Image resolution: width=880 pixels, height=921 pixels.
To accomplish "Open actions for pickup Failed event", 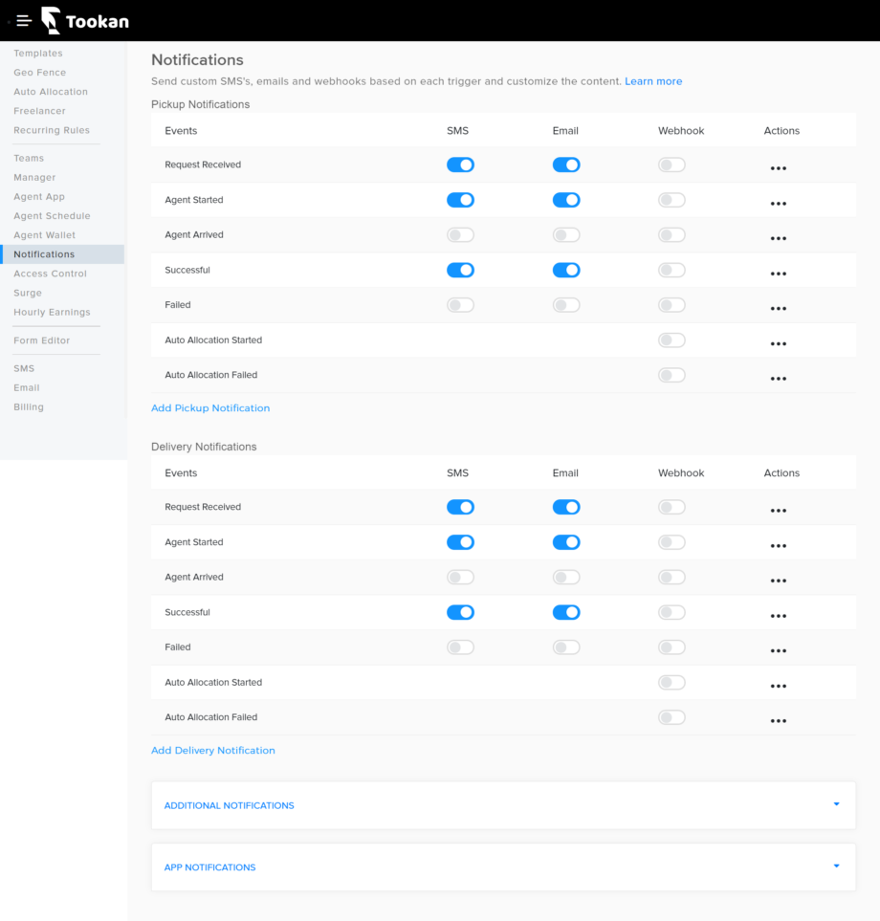I will 778,307.
